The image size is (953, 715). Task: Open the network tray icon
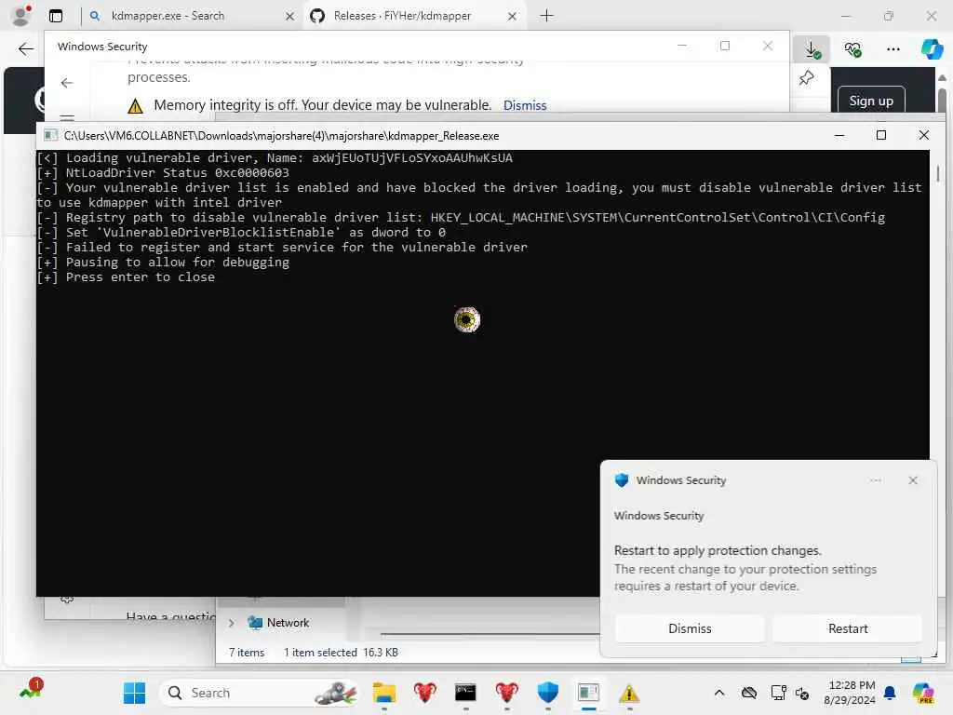point(777,693)
